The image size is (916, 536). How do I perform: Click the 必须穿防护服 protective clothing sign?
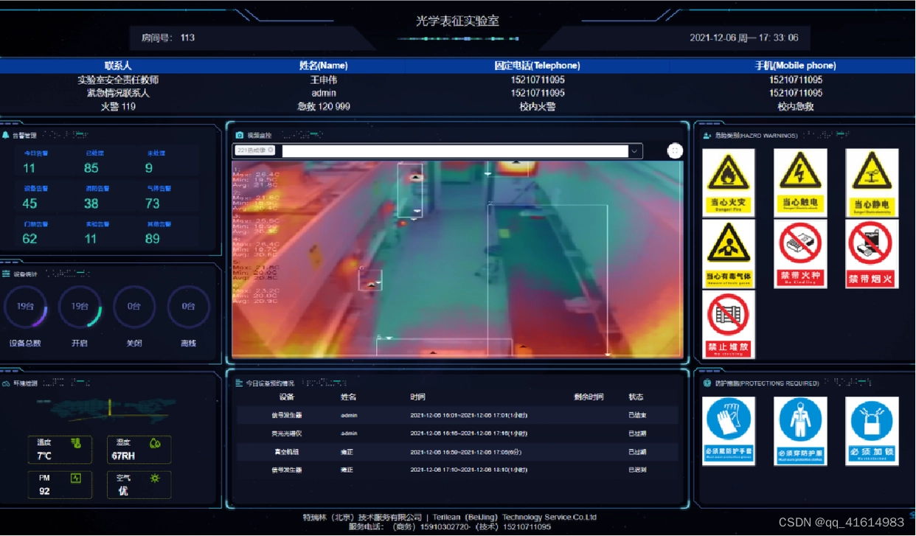tap(800, 431)
